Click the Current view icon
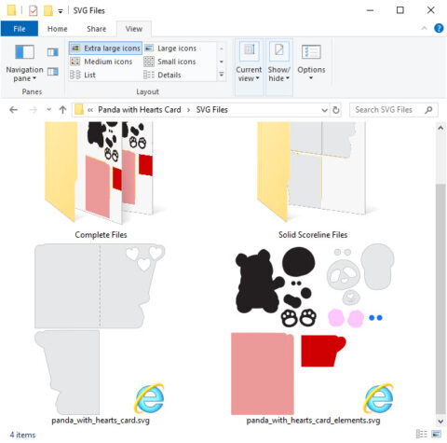 [x=249, y=50]
